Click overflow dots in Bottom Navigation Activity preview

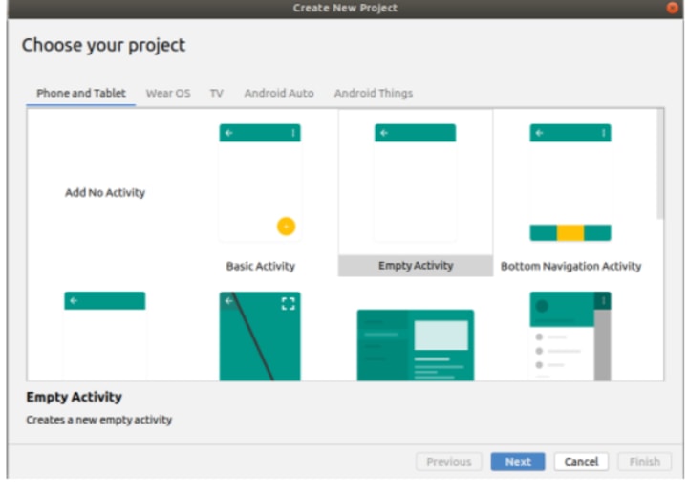(x=604, y=133)
